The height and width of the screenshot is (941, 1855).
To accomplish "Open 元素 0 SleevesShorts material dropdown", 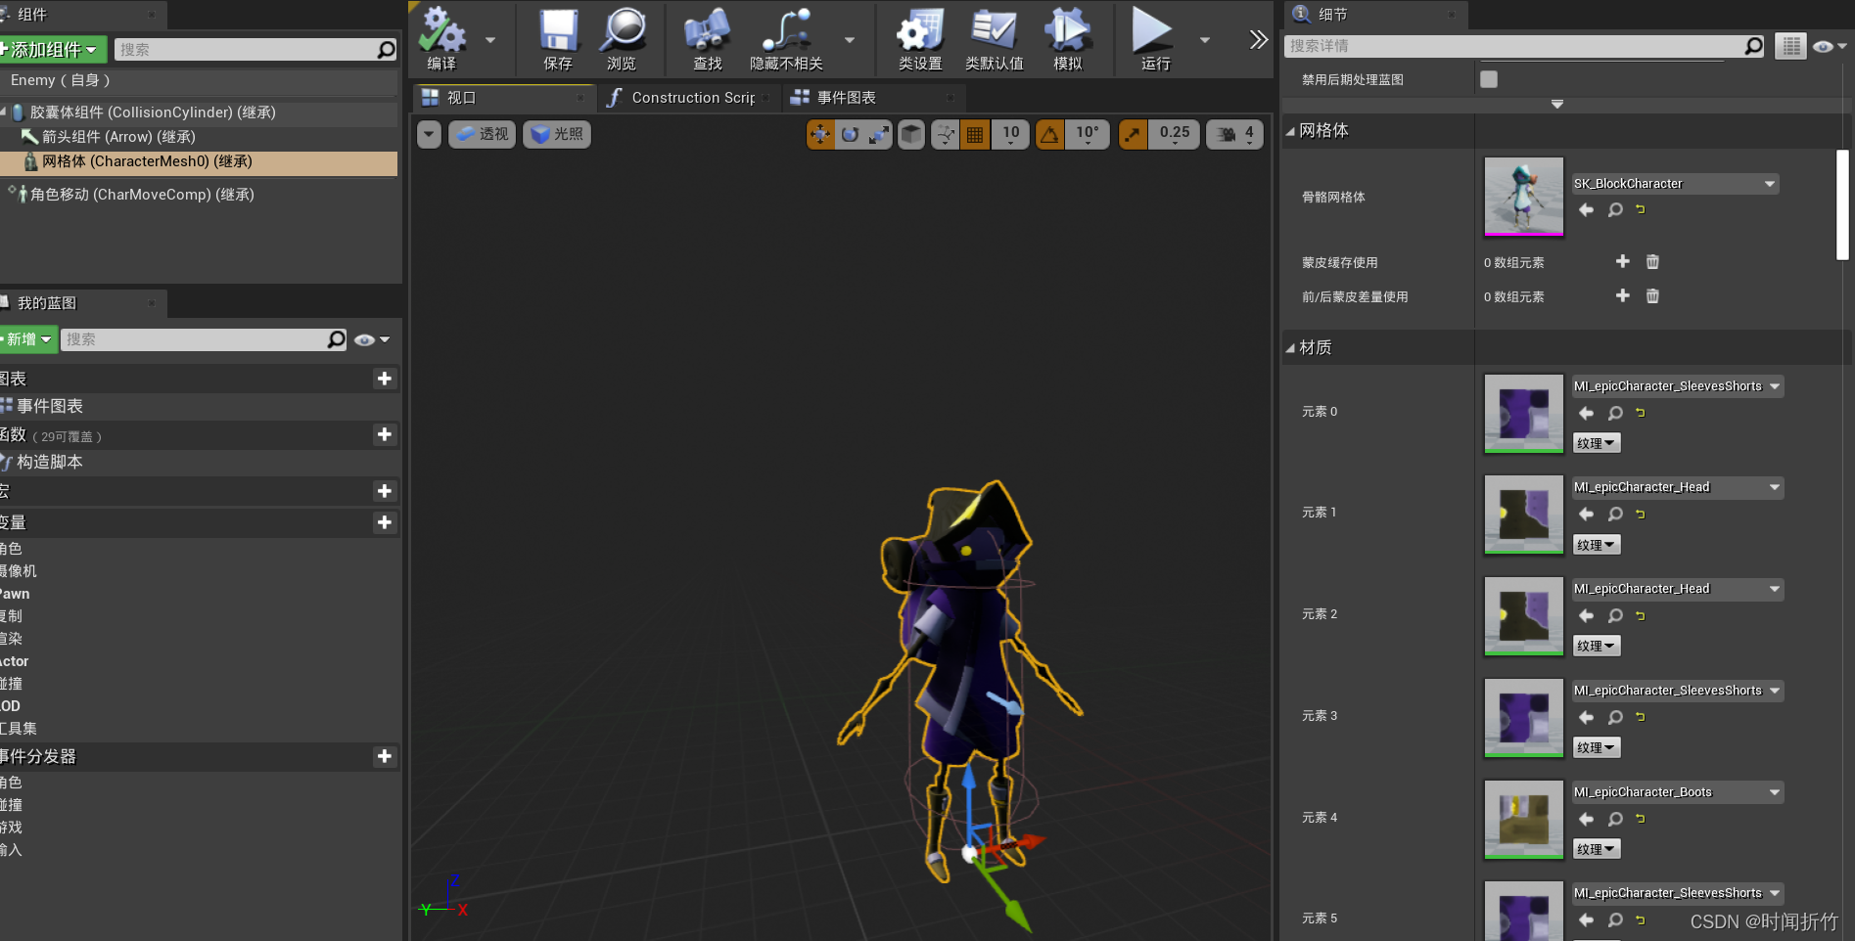I will pyautogui.click(x=1678, y=386).
